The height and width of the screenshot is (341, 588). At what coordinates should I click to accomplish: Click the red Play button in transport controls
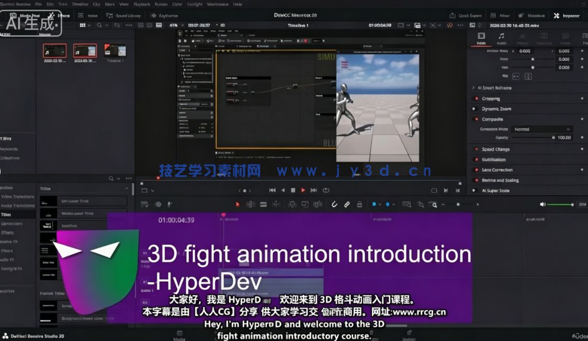click(x=303, y=190)
